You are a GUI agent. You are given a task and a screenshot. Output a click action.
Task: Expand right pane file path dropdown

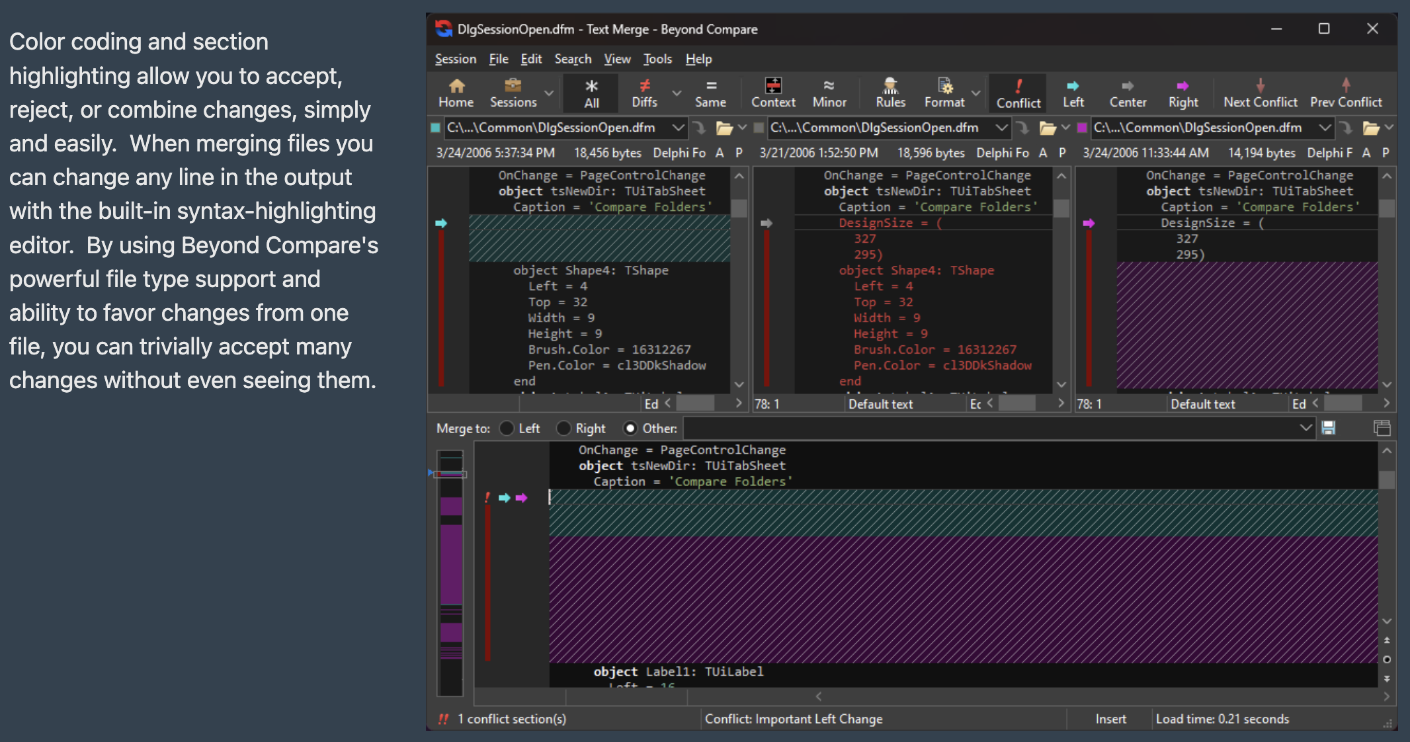[1325, 127]
